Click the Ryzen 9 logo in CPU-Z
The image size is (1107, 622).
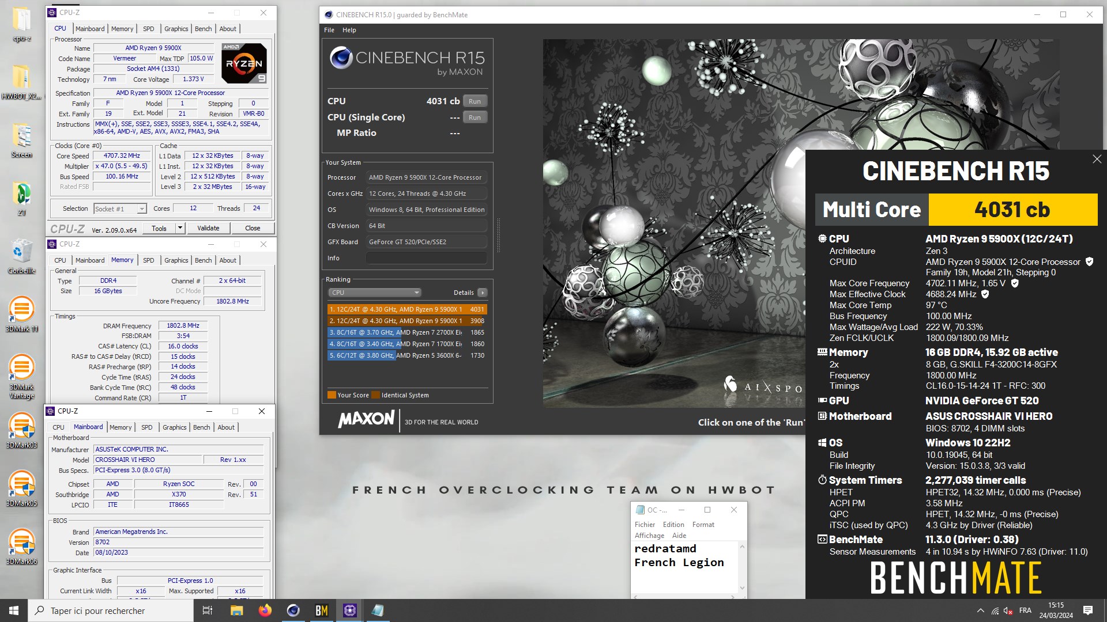coord(244,63)
